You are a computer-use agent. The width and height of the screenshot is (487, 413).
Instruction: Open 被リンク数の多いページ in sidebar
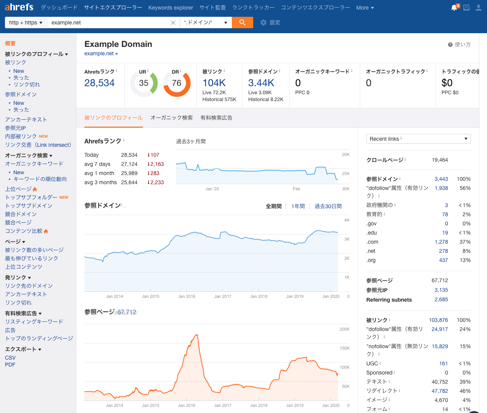click(x=34, y=250)
